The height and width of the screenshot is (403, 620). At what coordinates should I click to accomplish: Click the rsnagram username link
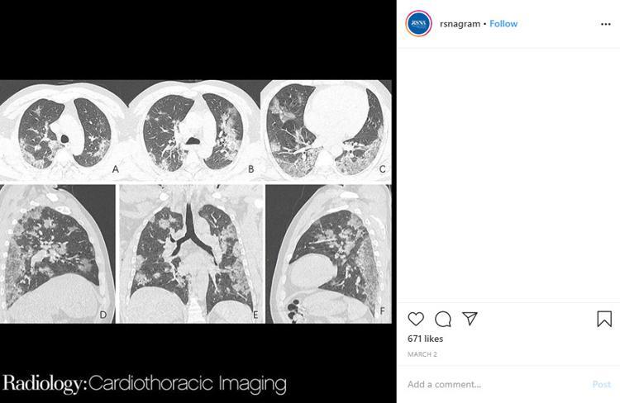[460, 24]
